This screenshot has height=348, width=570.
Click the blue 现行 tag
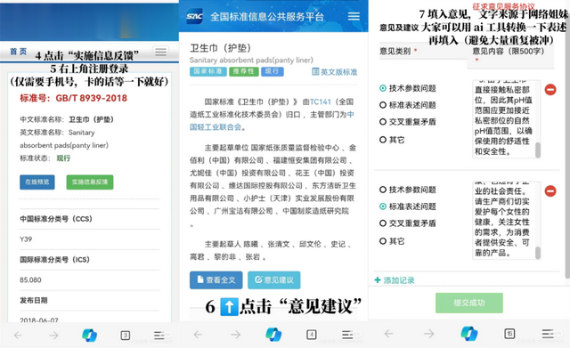272,71
